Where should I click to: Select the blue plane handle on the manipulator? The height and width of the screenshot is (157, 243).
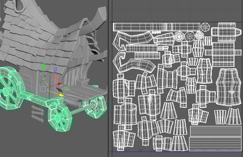tap(55, 69)
